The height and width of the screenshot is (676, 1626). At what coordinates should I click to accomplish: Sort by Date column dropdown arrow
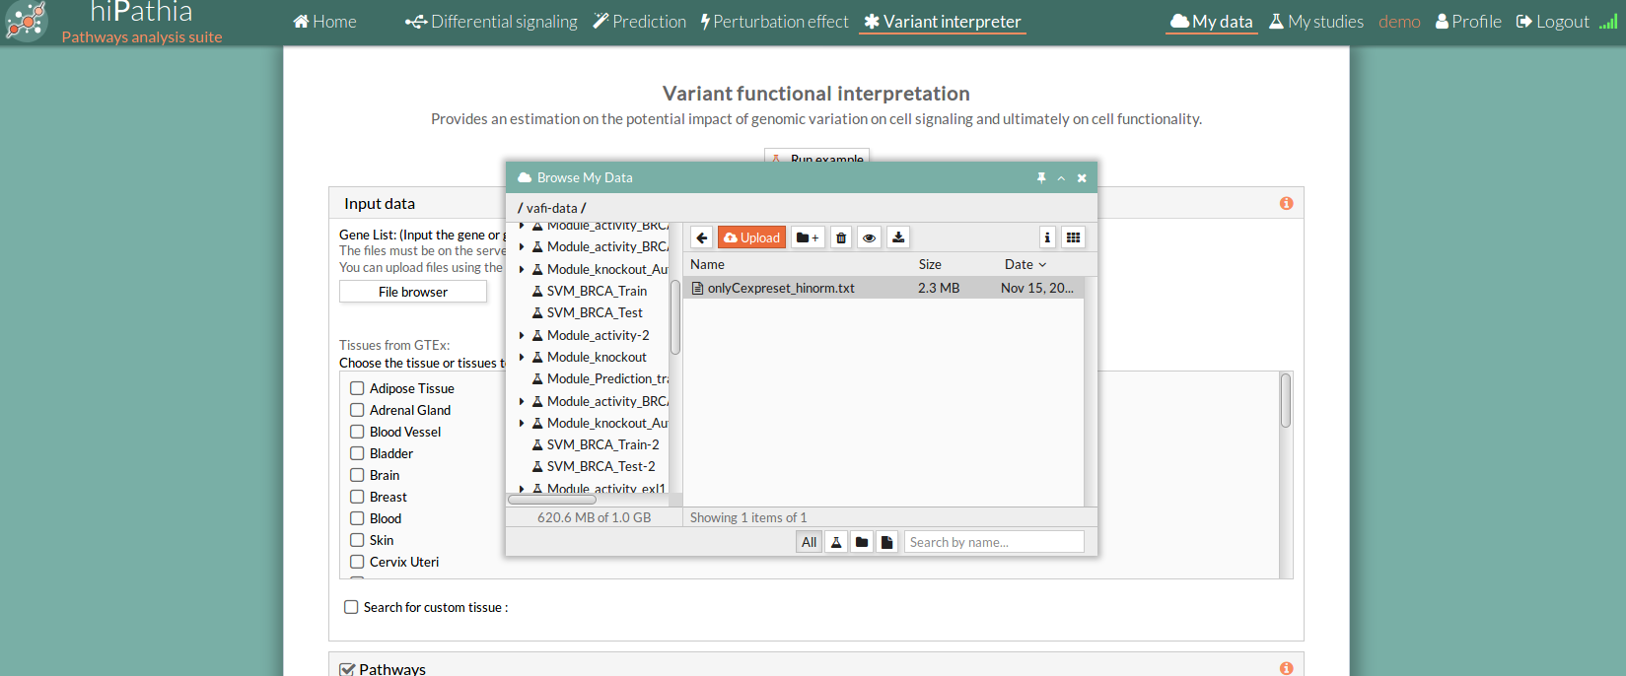[1042, 265]
